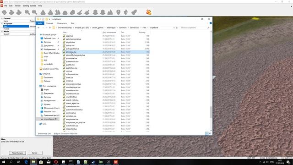Screen dimensions: 293x165
Task: Click Game Guru in the address breadcrumb
Action: click(135, 27)
